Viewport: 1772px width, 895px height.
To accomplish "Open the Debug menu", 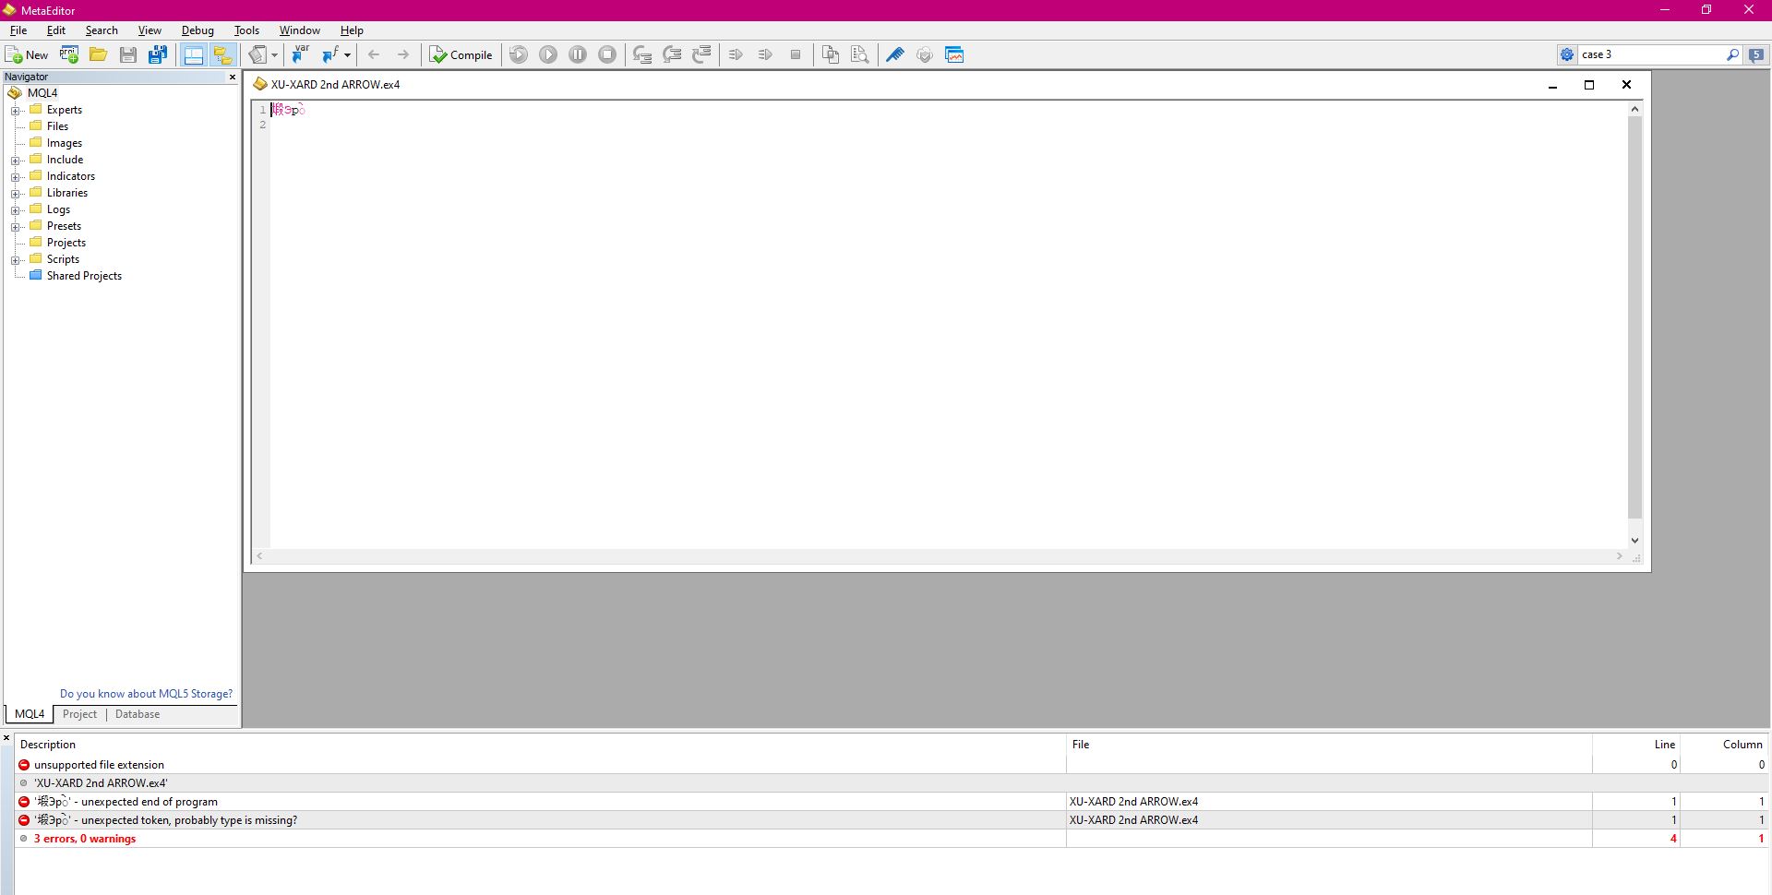I will pos(198,30).
